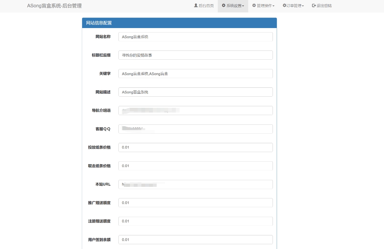Click the logout icon beside 退出登陆
Screen dimensions: 384x249
click(x=314, y=6)
